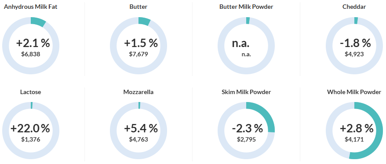This screenshot has height=164, width=386.
Task: Open the Mozzarella product title
Action: [138, 92]
